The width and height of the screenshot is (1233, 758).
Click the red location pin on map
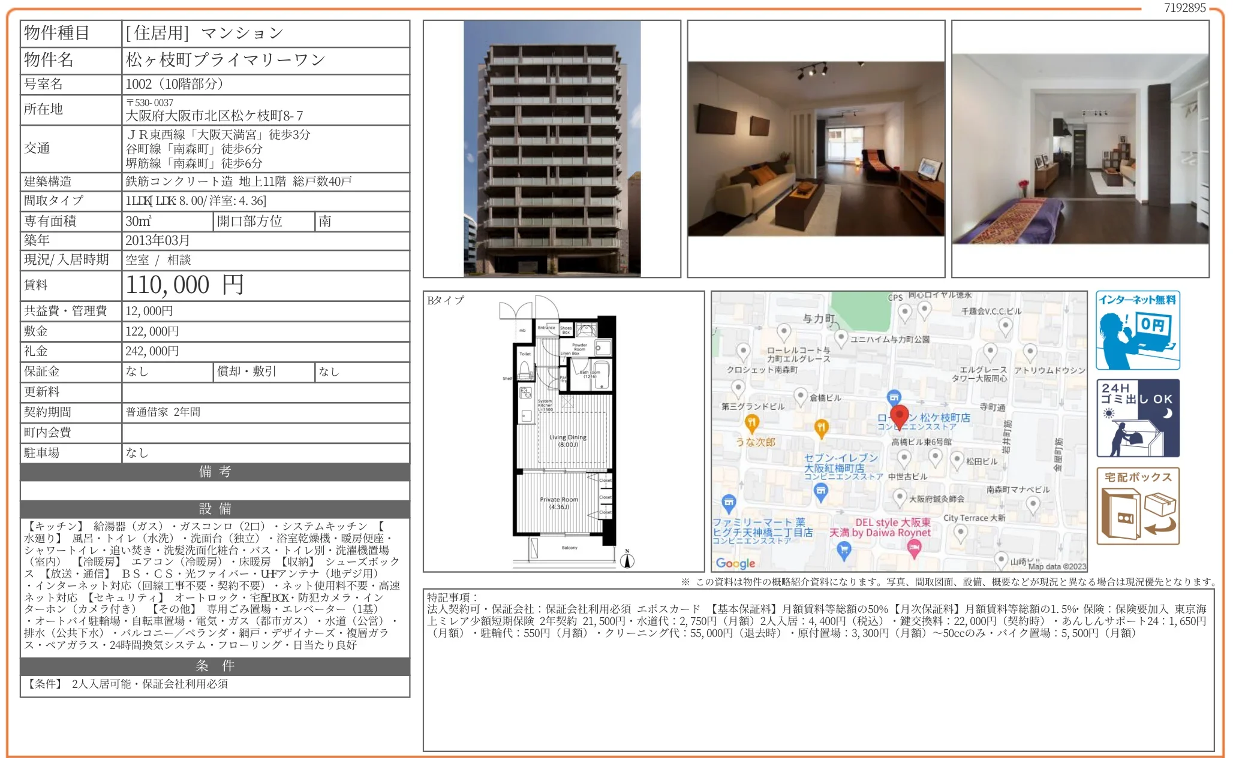coord(898,416)
